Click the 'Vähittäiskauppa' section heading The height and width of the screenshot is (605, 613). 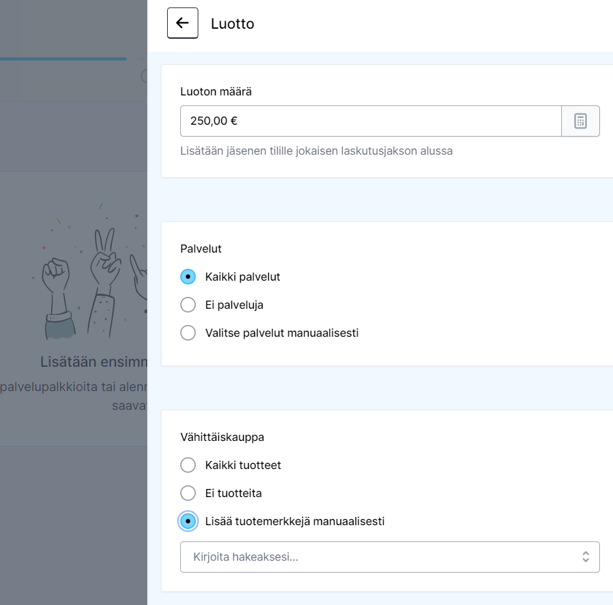[222, 437]
